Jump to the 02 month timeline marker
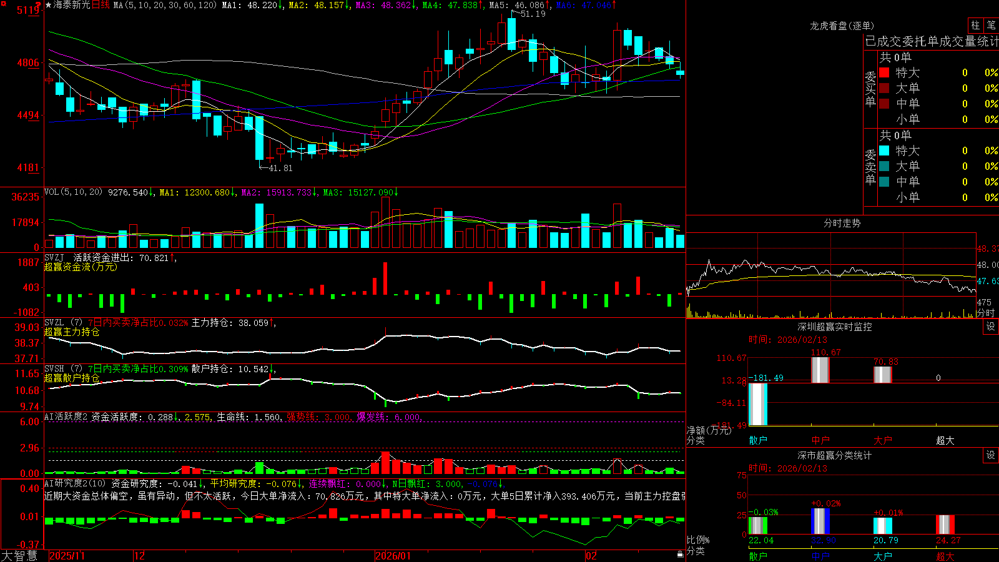 coord(591,556)
